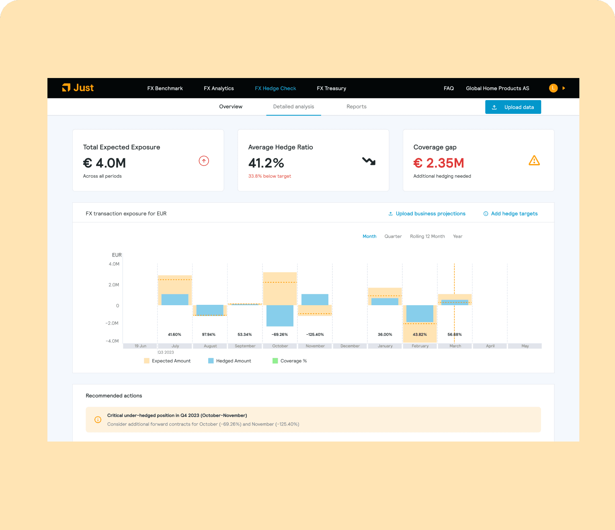Switch to the Reports tab
615x530 pixels.
click(357, 107)
